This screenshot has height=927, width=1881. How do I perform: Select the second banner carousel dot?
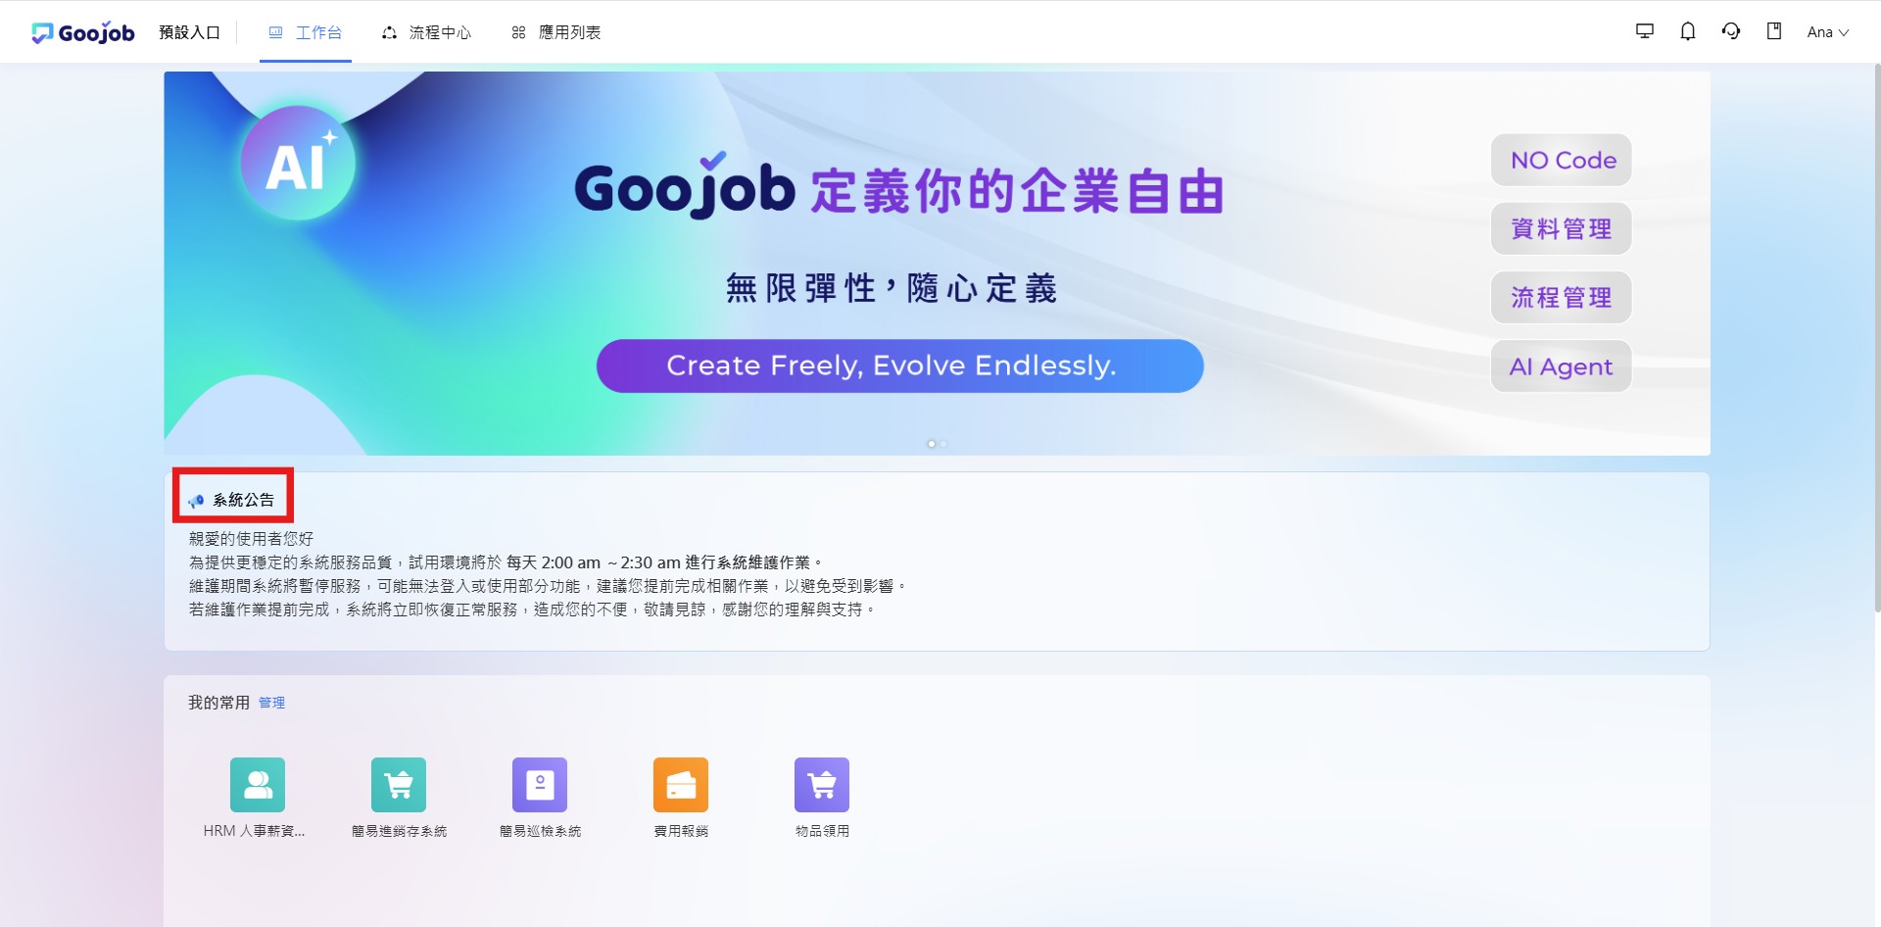943,444
